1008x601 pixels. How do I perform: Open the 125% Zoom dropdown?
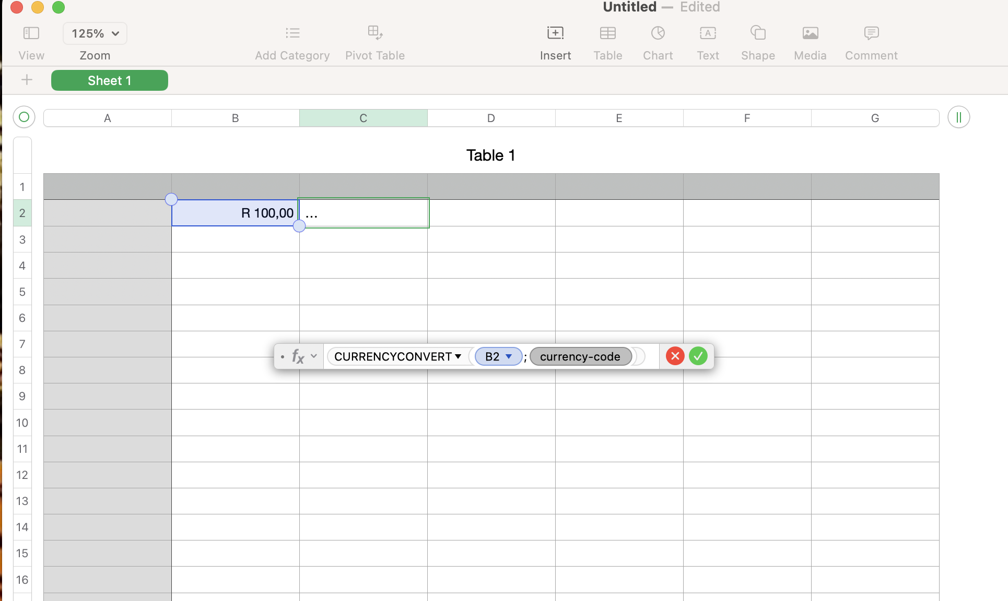[95, 33]
